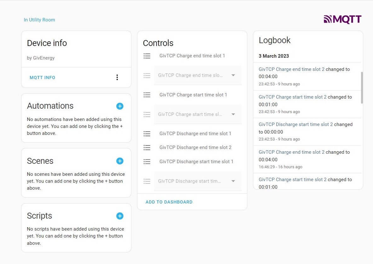Open the Charge end time slot dropdown
The height and width of the screenshot is (264, 373).
pyautogui.click(x=198, y=75)
